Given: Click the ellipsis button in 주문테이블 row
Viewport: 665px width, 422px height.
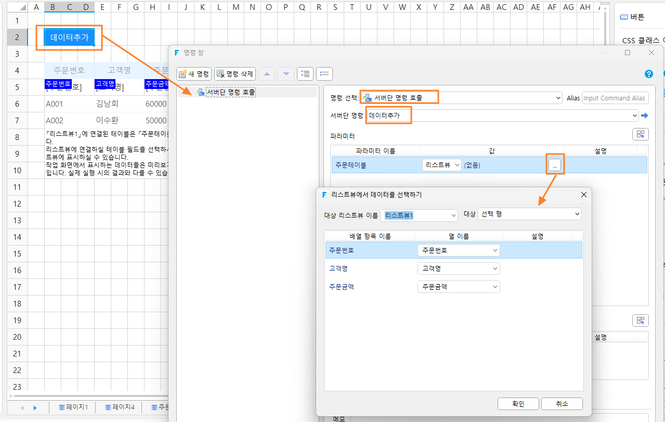Looking at the screenshot, I should click(x=555, y=165).
